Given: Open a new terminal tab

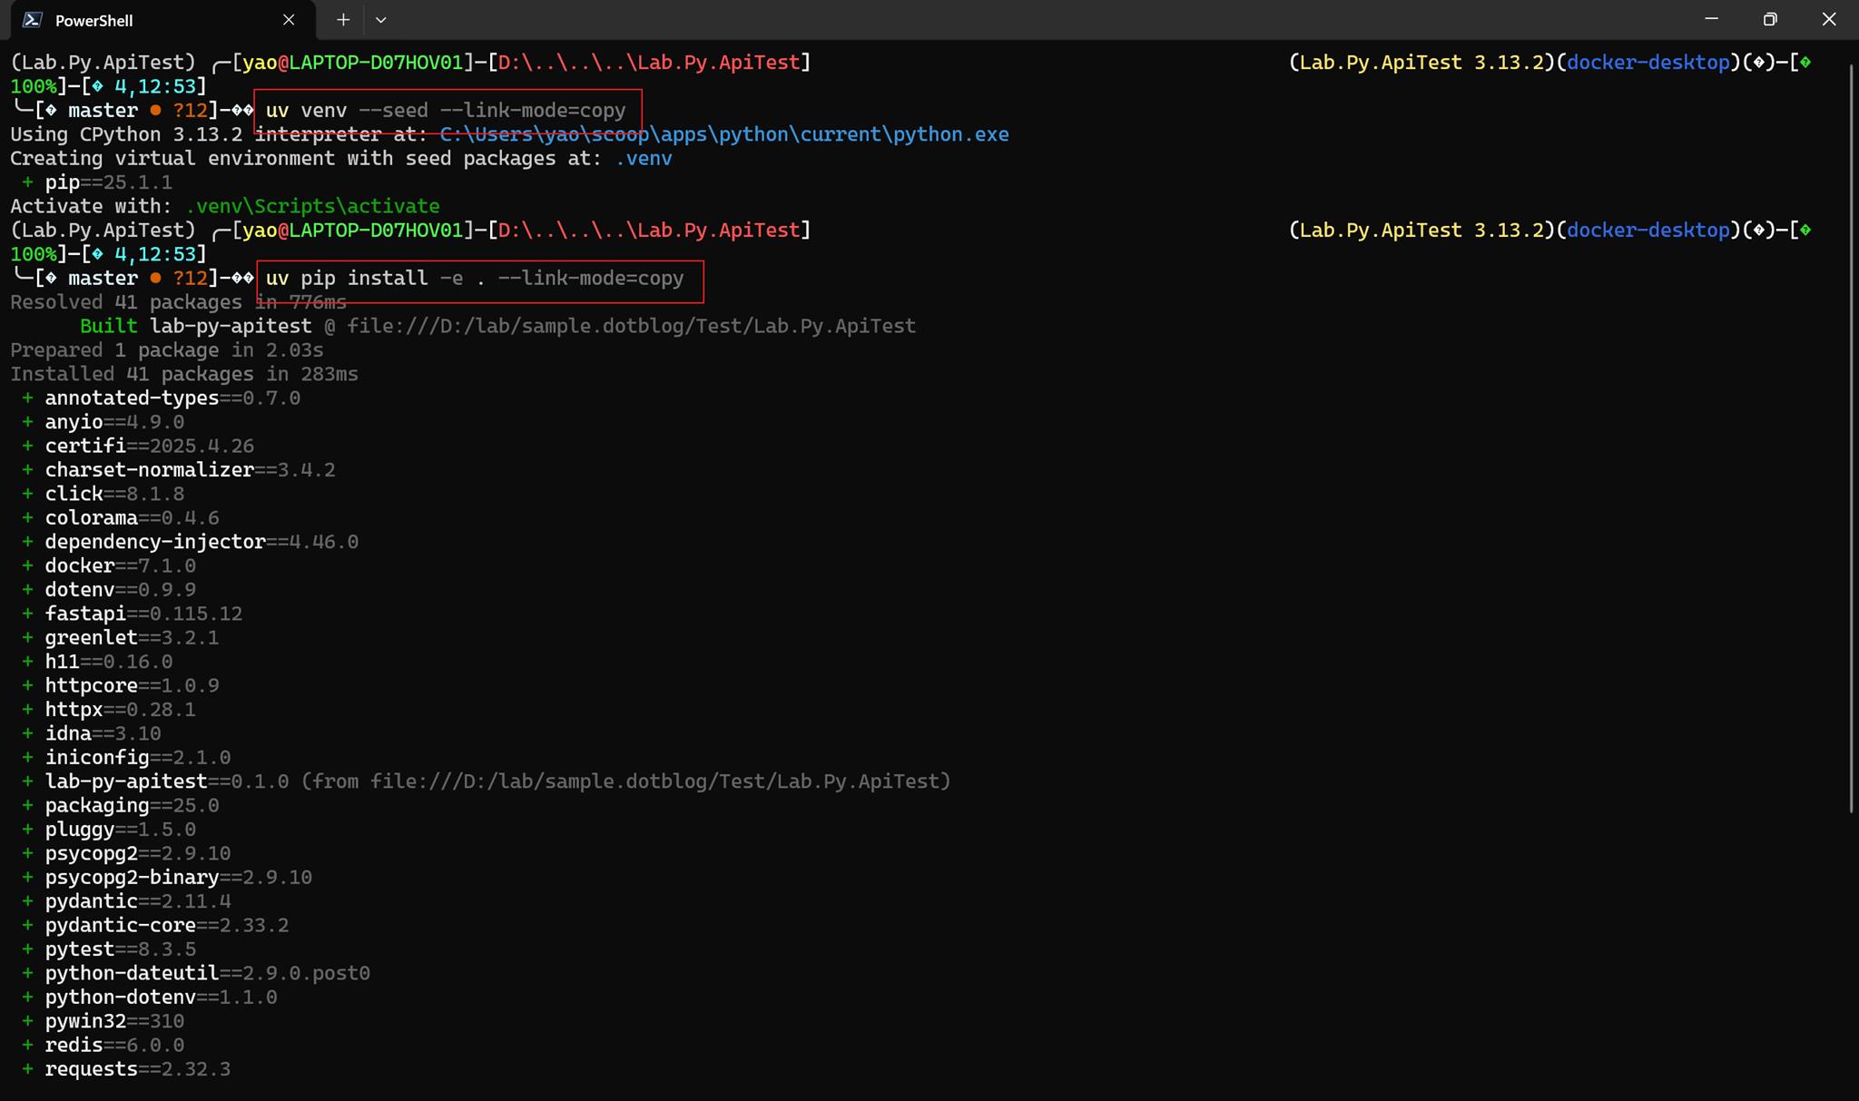Looking at the screenshot, I should point(343,20).
